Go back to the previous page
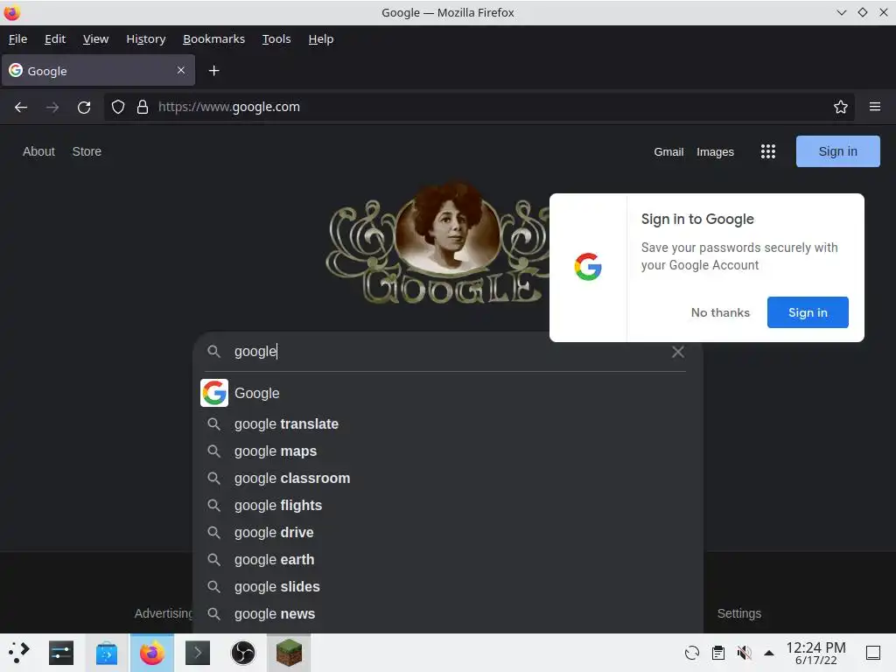Image resolution: width=896 pixels, height=672 pixels. pyautogui.click(x=21, y=107)
